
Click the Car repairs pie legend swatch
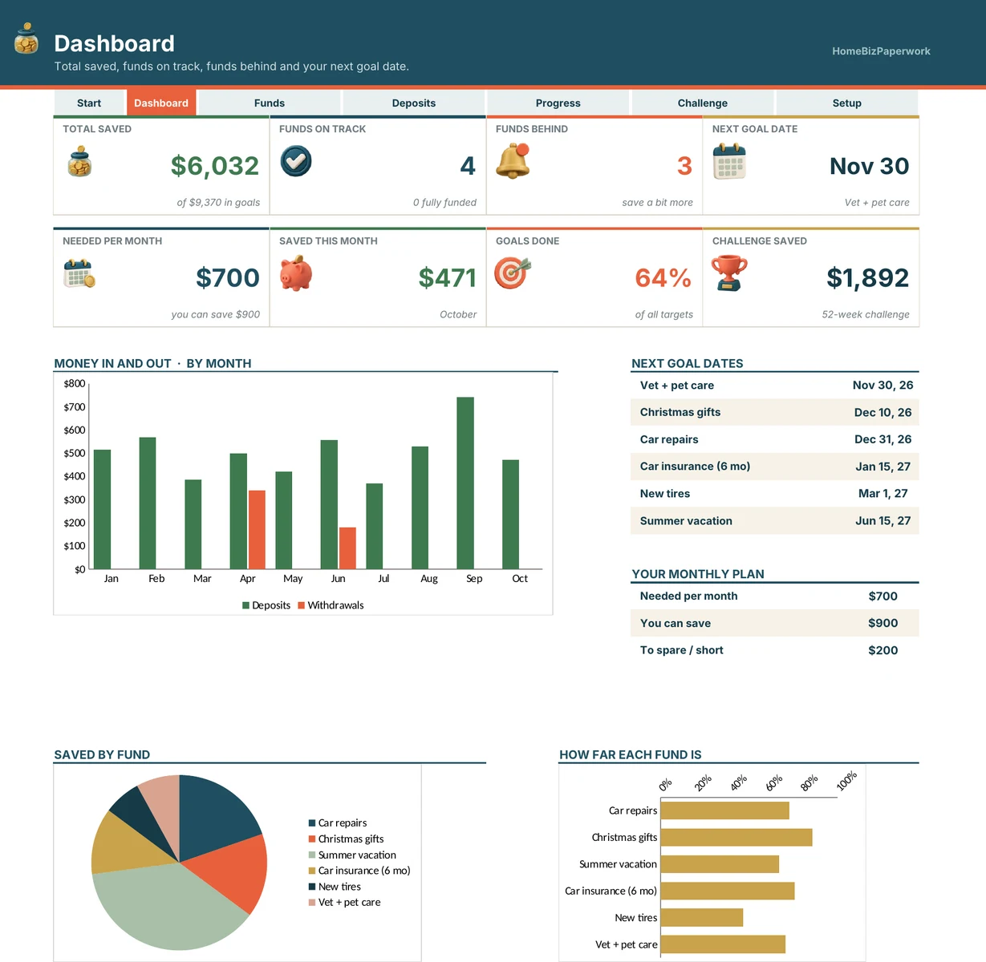pos(312,823)
